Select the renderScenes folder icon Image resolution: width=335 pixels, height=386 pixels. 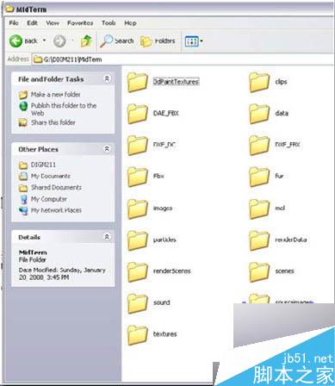[x=138, y=271]
